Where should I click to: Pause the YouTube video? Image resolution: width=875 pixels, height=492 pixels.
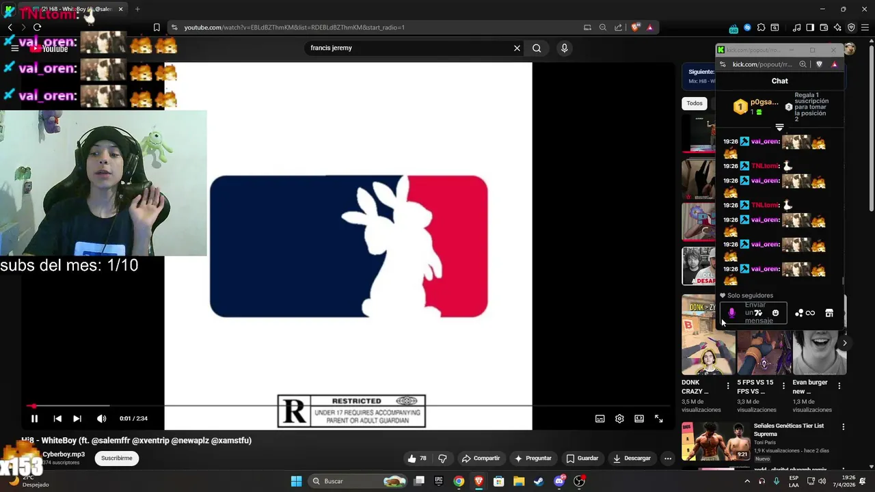click(34, 419)
